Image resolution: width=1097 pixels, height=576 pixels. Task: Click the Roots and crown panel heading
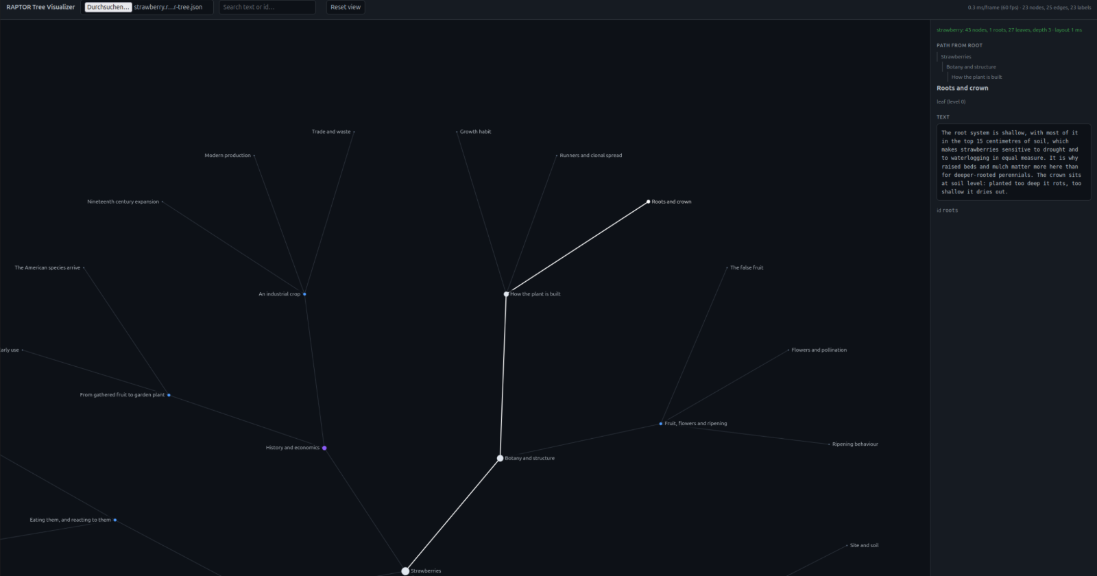click(963, 88)
